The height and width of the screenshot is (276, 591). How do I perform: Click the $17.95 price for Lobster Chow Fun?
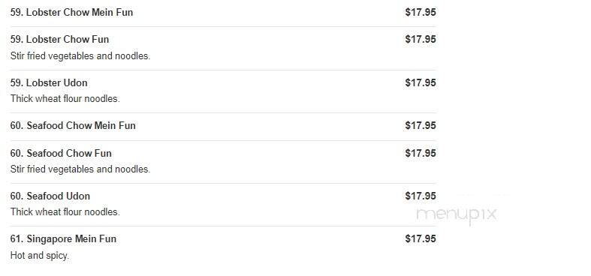tap(421, 40)
